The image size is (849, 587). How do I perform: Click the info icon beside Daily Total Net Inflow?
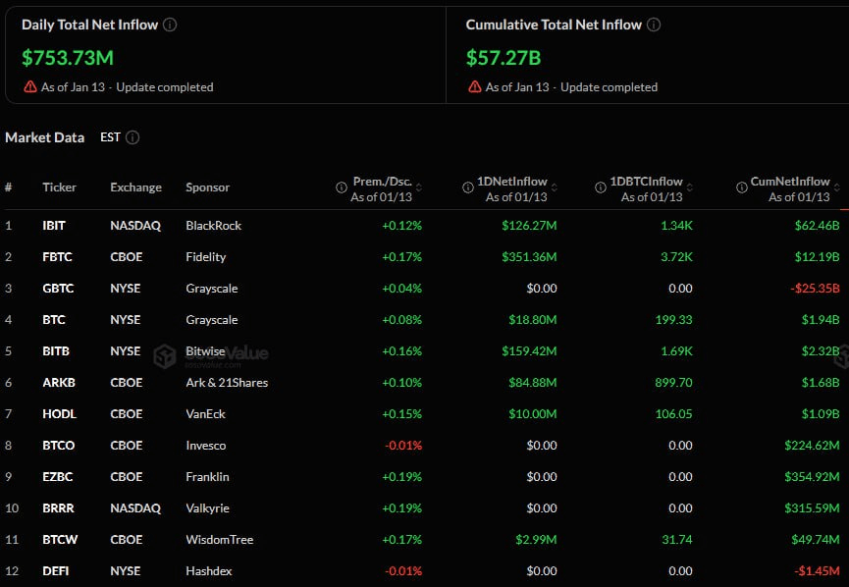169,25
